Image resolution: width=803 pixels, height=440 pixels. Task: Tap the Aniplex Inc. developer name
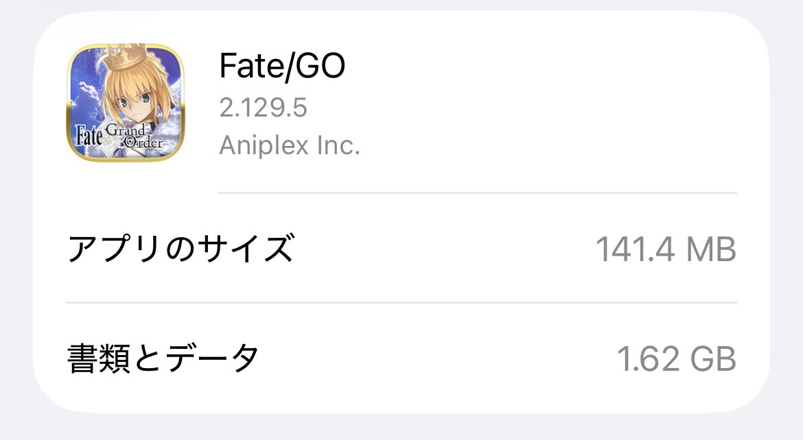pyautogui.click(x=290, y=145)
